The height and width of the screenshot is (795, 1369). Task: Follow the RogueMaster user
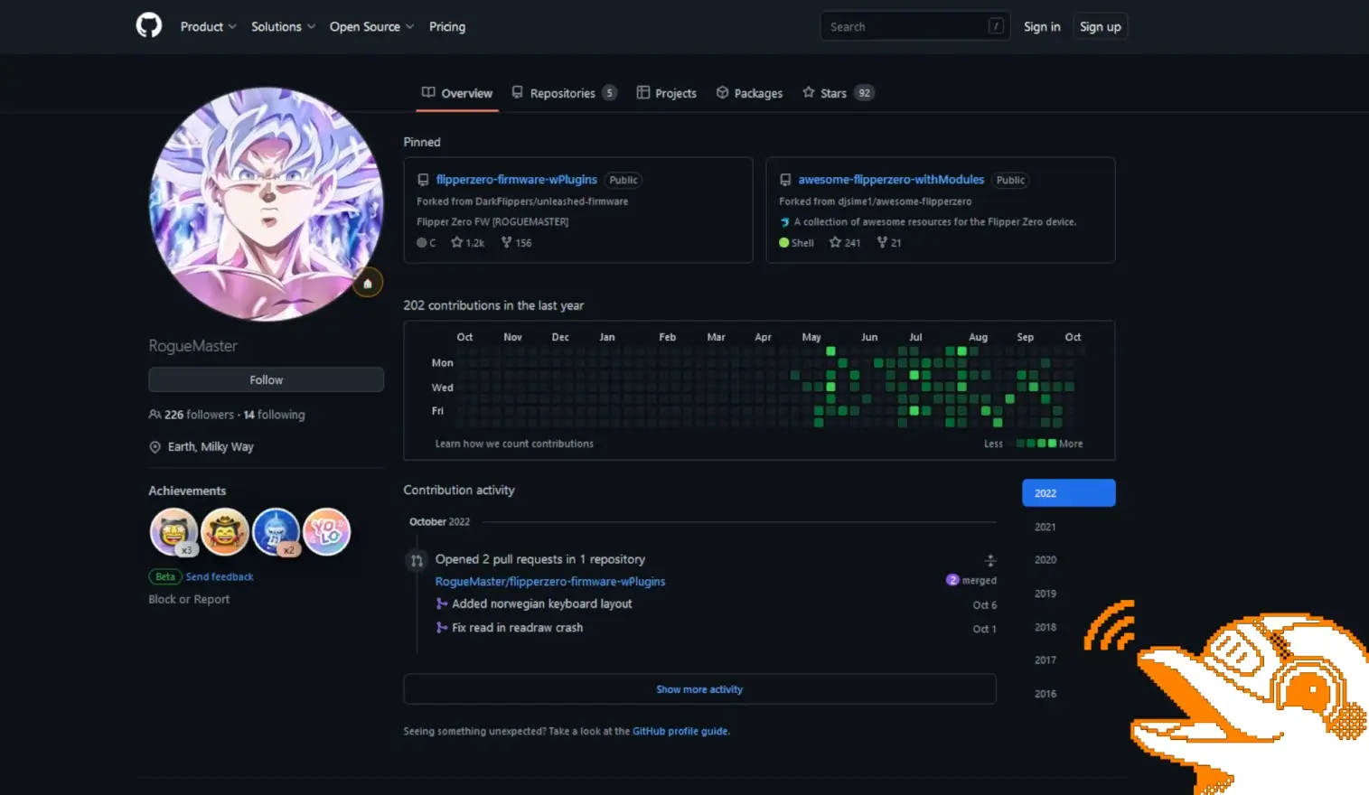pyautogui.click(x=266, y=380)
